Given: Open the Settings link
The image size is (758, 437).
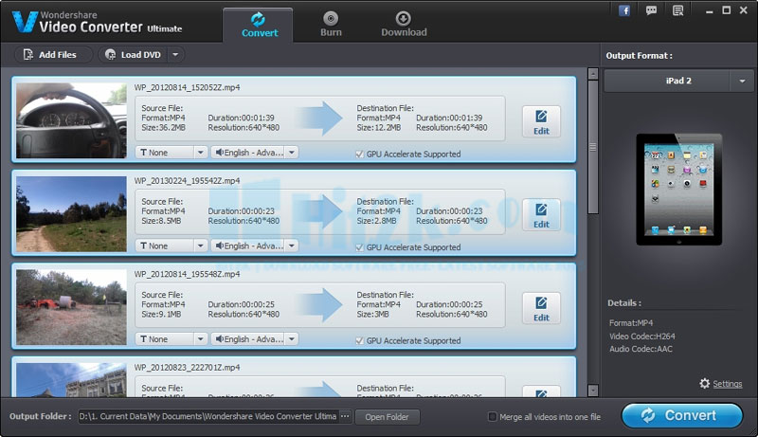Looking at the screenshot, I should 727,384.
